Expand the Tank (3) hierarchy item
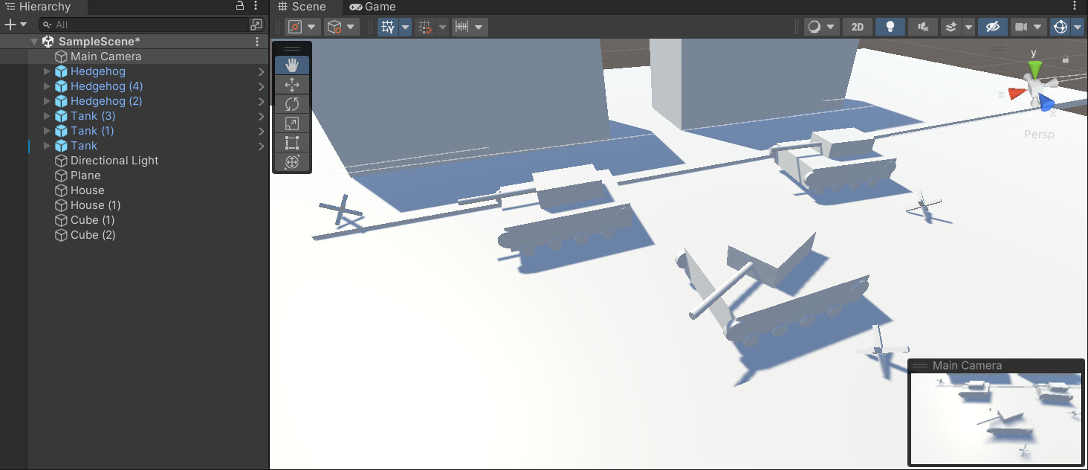 (47, 116)
